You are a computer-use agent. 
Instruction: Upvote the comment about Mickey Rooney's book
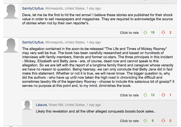point(145,95)
